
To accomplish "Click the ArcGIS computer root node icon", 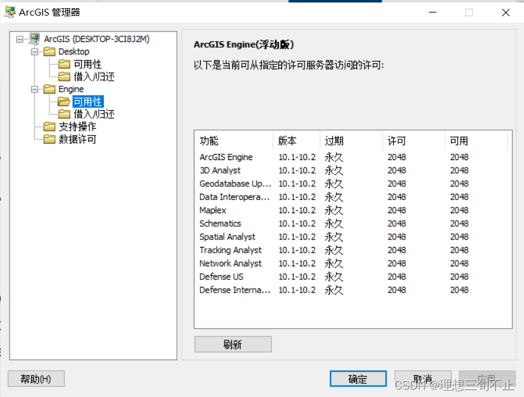I will (x=34, y=39).
